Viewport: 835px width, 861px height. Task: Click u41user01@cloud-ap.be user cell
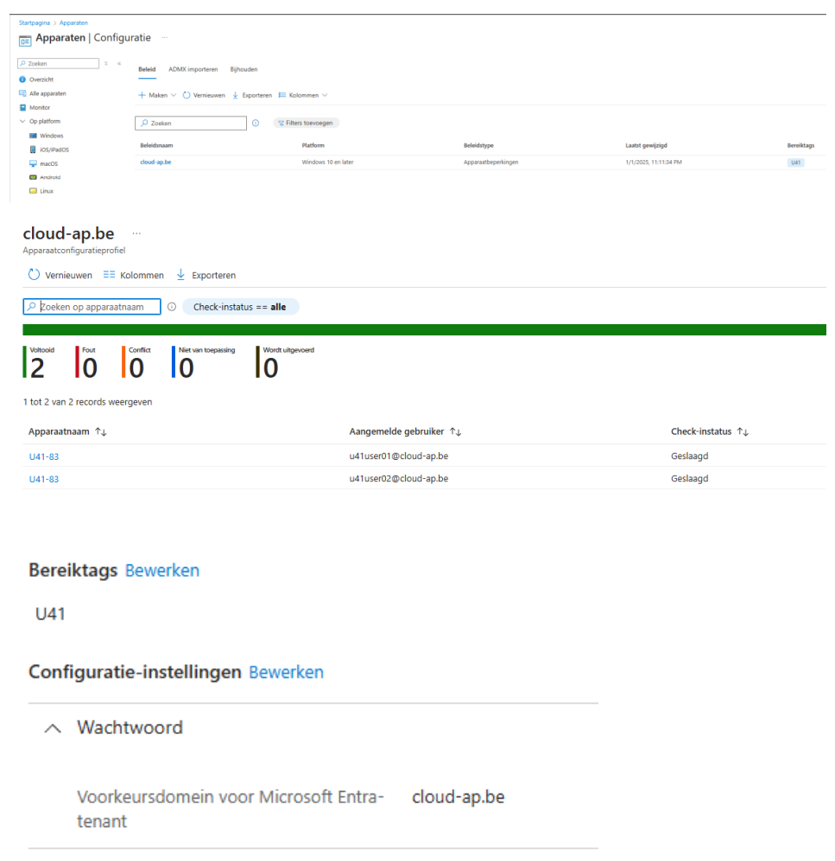[399, 456]
